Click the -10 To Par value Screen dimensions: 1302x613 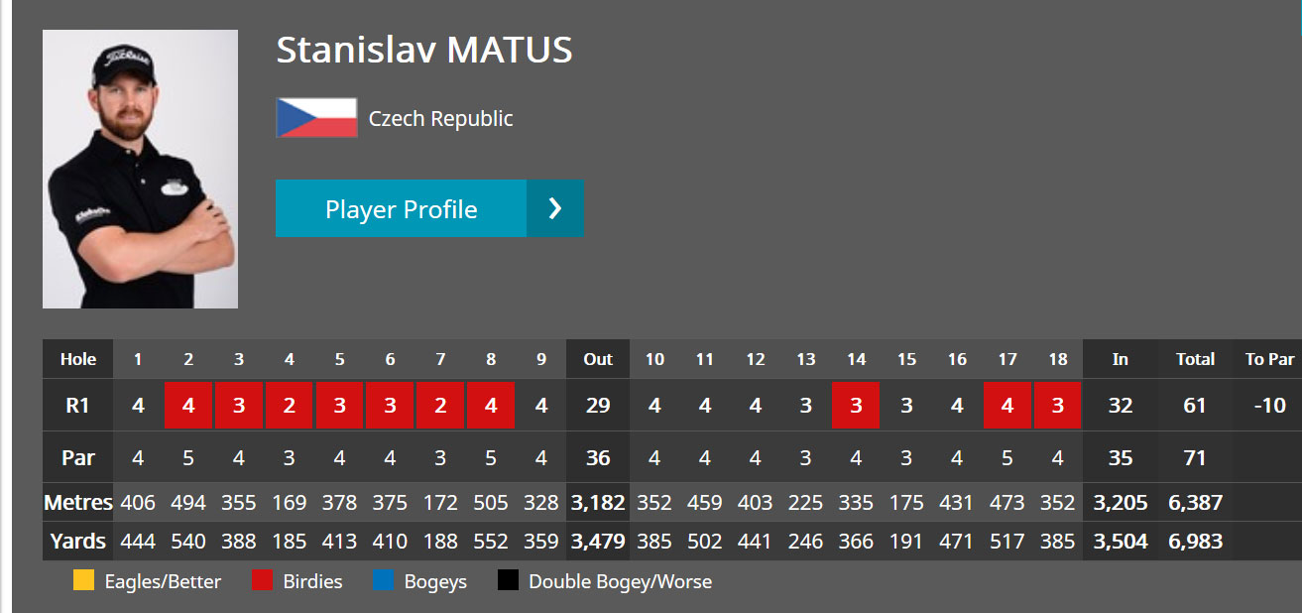click(x=1270, y=405)
